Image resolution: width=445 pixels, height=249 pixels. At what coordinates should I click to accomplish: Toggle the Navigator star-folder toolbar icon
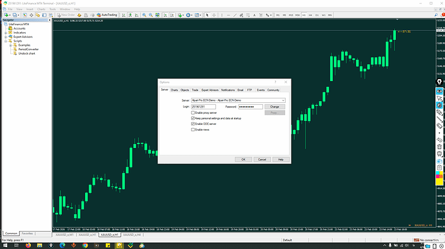tap(38, 15)
